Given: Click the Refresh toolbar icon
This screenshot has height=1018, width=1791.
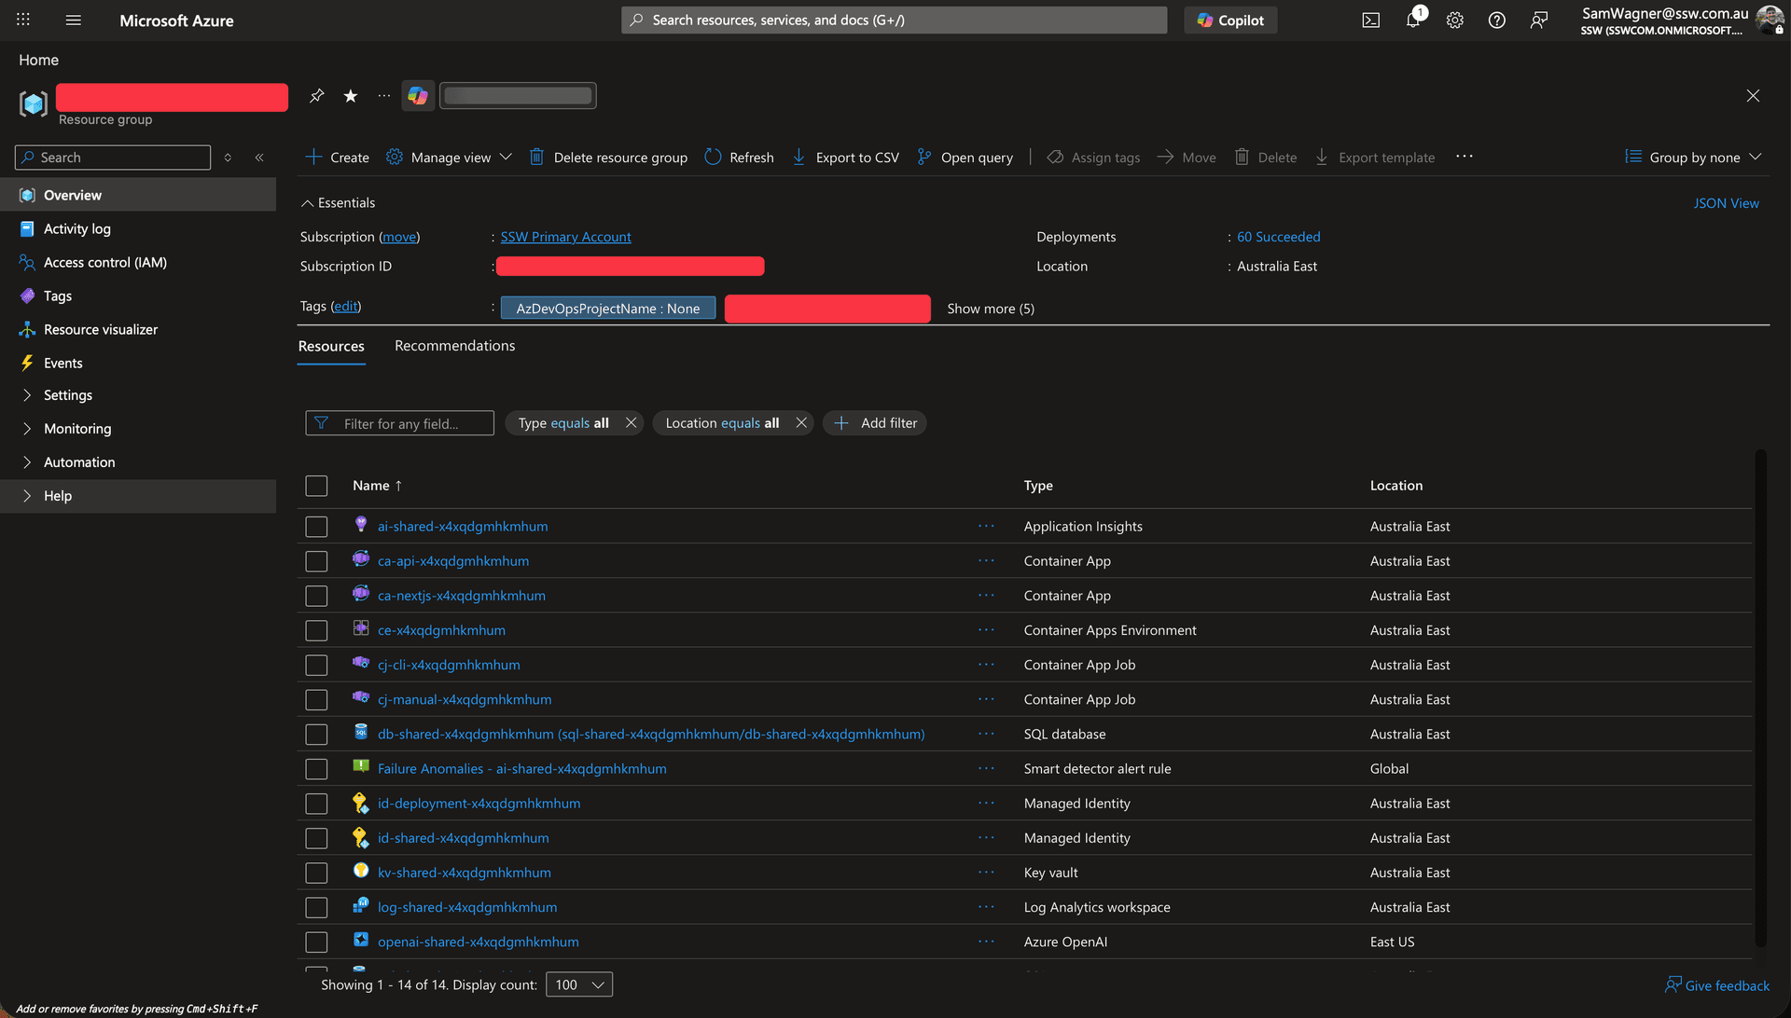Looking at the screenshot, I should pyautogui.click(x=714, y=158).
